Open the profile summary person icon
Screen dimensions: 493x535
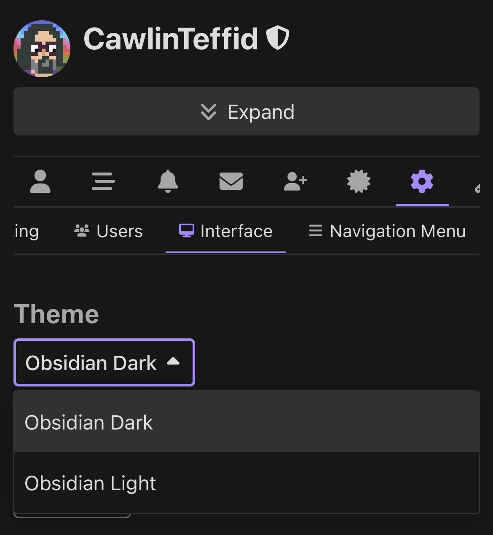click(40, 182)
